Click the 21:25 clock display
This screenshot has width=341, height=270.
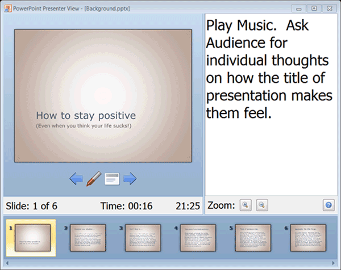pyautogui.click(x=188, y=206)
